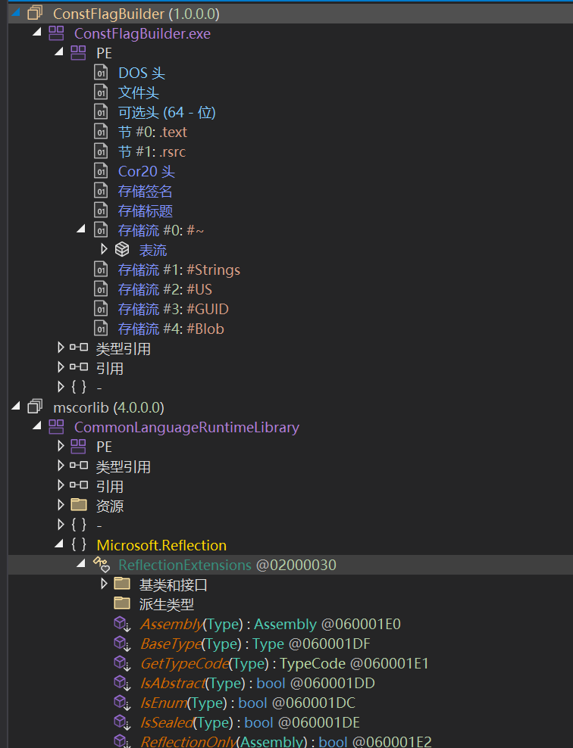Click the 资源 folder icon
This screenshot has height=748, width=573.
point(78,506)
